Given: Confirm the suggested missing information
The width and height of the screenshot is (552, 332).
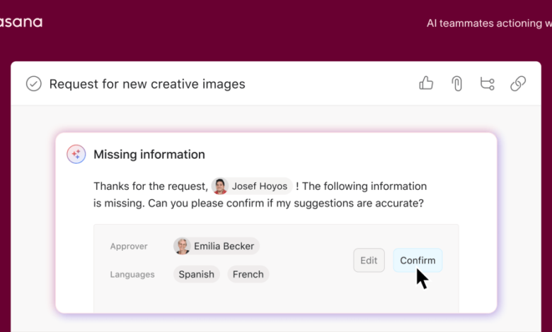Looking at the screenshot, I should (x=418, y=261).
